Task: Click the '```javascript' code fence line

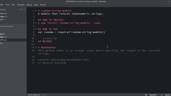Action: coord(48,38)
